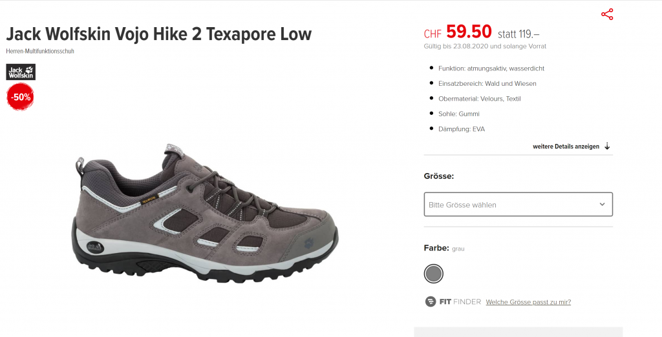Click the red share icon
The width and height of the screenshot is (662, 337).
click(607, 14)
